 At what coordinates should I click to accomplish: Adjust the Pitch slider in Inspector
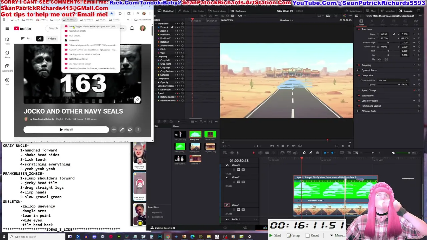pos(389,51)
